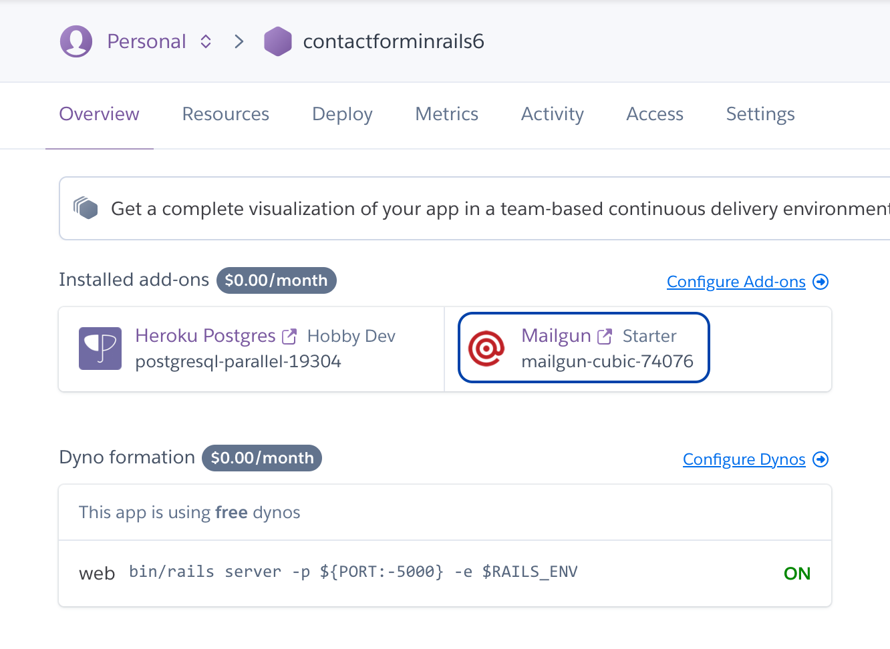Go to the Metrics tab
890x649 pixels.
pyautogui.click(x=447, y=114)
